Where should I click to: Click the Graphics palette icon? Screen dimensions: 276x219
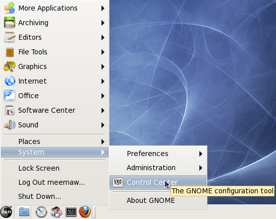10,66
